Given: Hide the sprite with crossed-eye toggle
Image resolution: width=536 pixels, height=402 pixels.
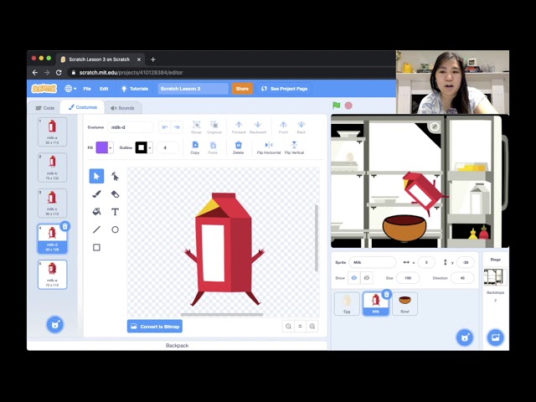Looking at the screenshot, I should tap(367, 278).
